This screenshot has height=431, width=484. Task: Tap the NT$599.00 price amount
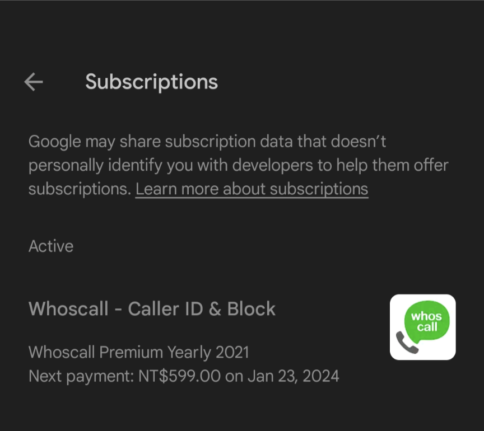pos(179,376)
